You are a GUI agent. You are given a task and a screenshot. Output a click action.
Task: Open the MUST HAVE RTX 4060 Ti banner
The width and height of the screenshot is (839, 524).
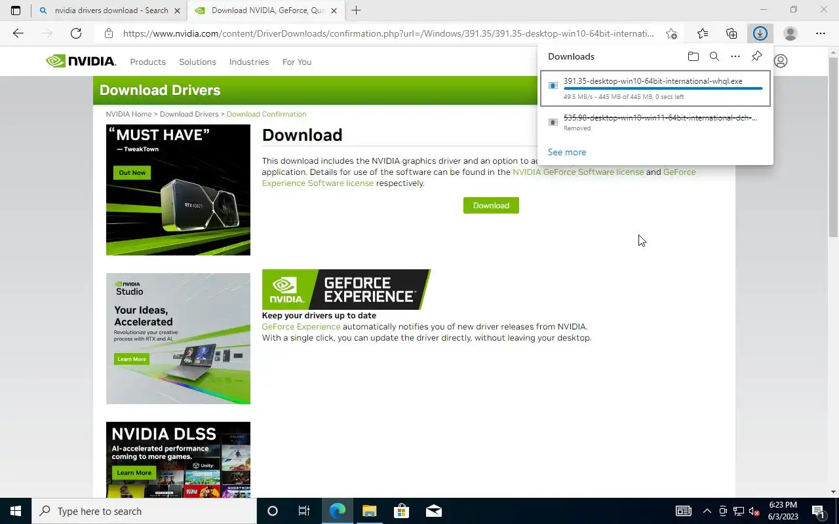178,190
